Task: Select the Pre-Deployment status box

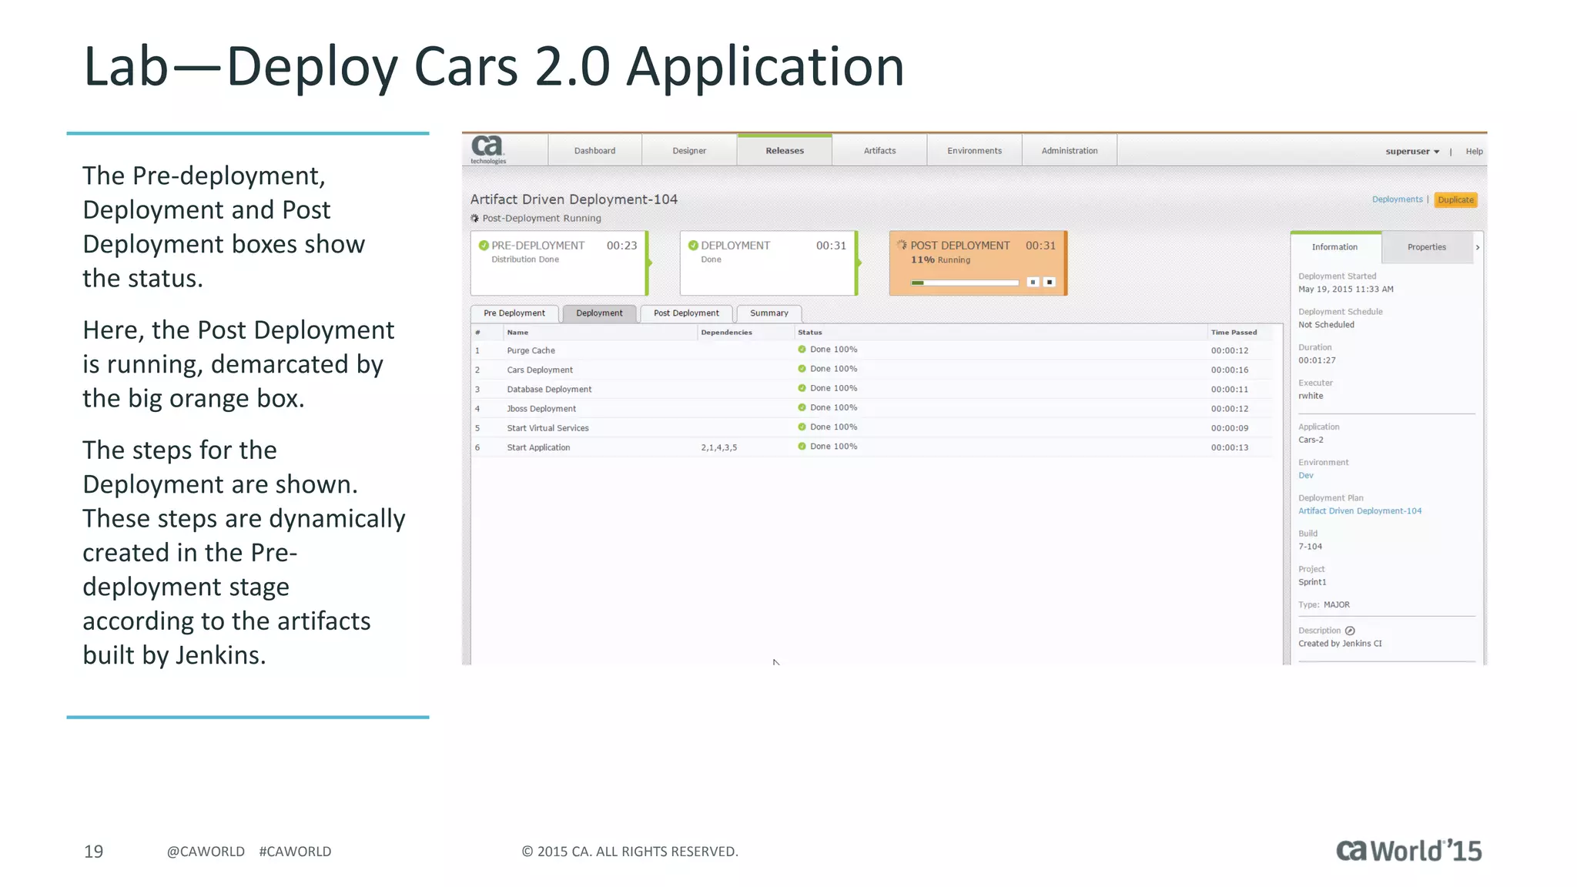Action: tap(560, 263)
